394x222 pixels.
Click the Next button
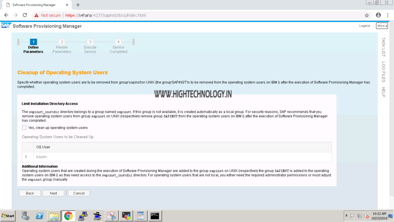coord(53,193)
